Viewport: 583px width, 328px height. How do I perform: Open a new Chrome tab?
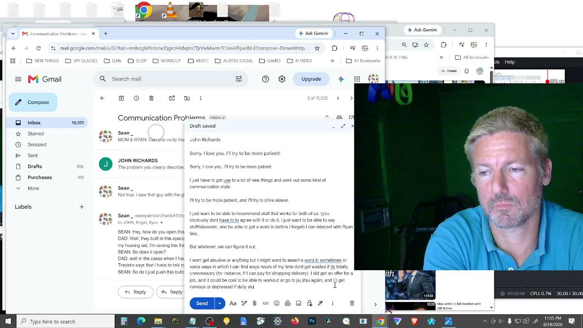(105, 33)
